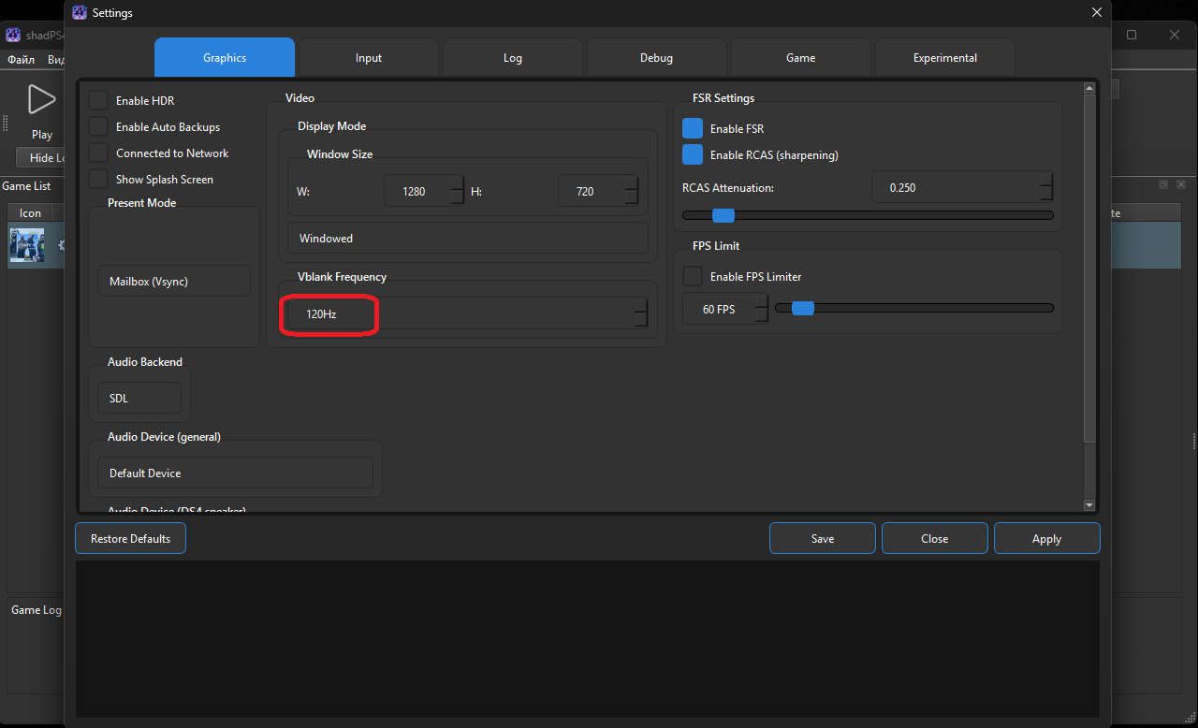Screen dimensions: 1198x728
Task: Click the shadPS4 logo in Settings title bar
Action: 80,12
